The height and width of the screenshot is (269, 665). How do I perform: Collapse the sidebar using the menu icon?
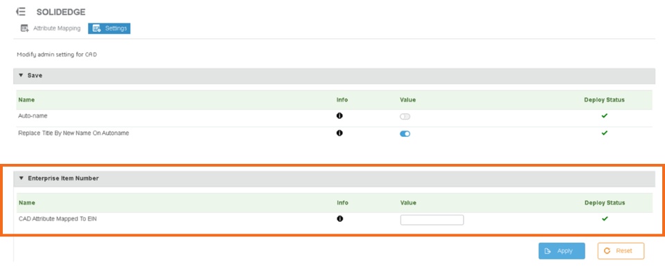20,12
